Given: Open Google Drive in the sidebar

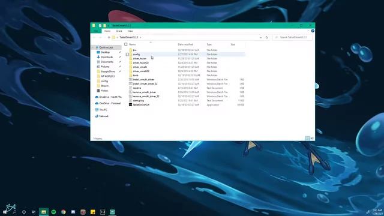Looking at the screenshot, I should [x=107, y=71].
